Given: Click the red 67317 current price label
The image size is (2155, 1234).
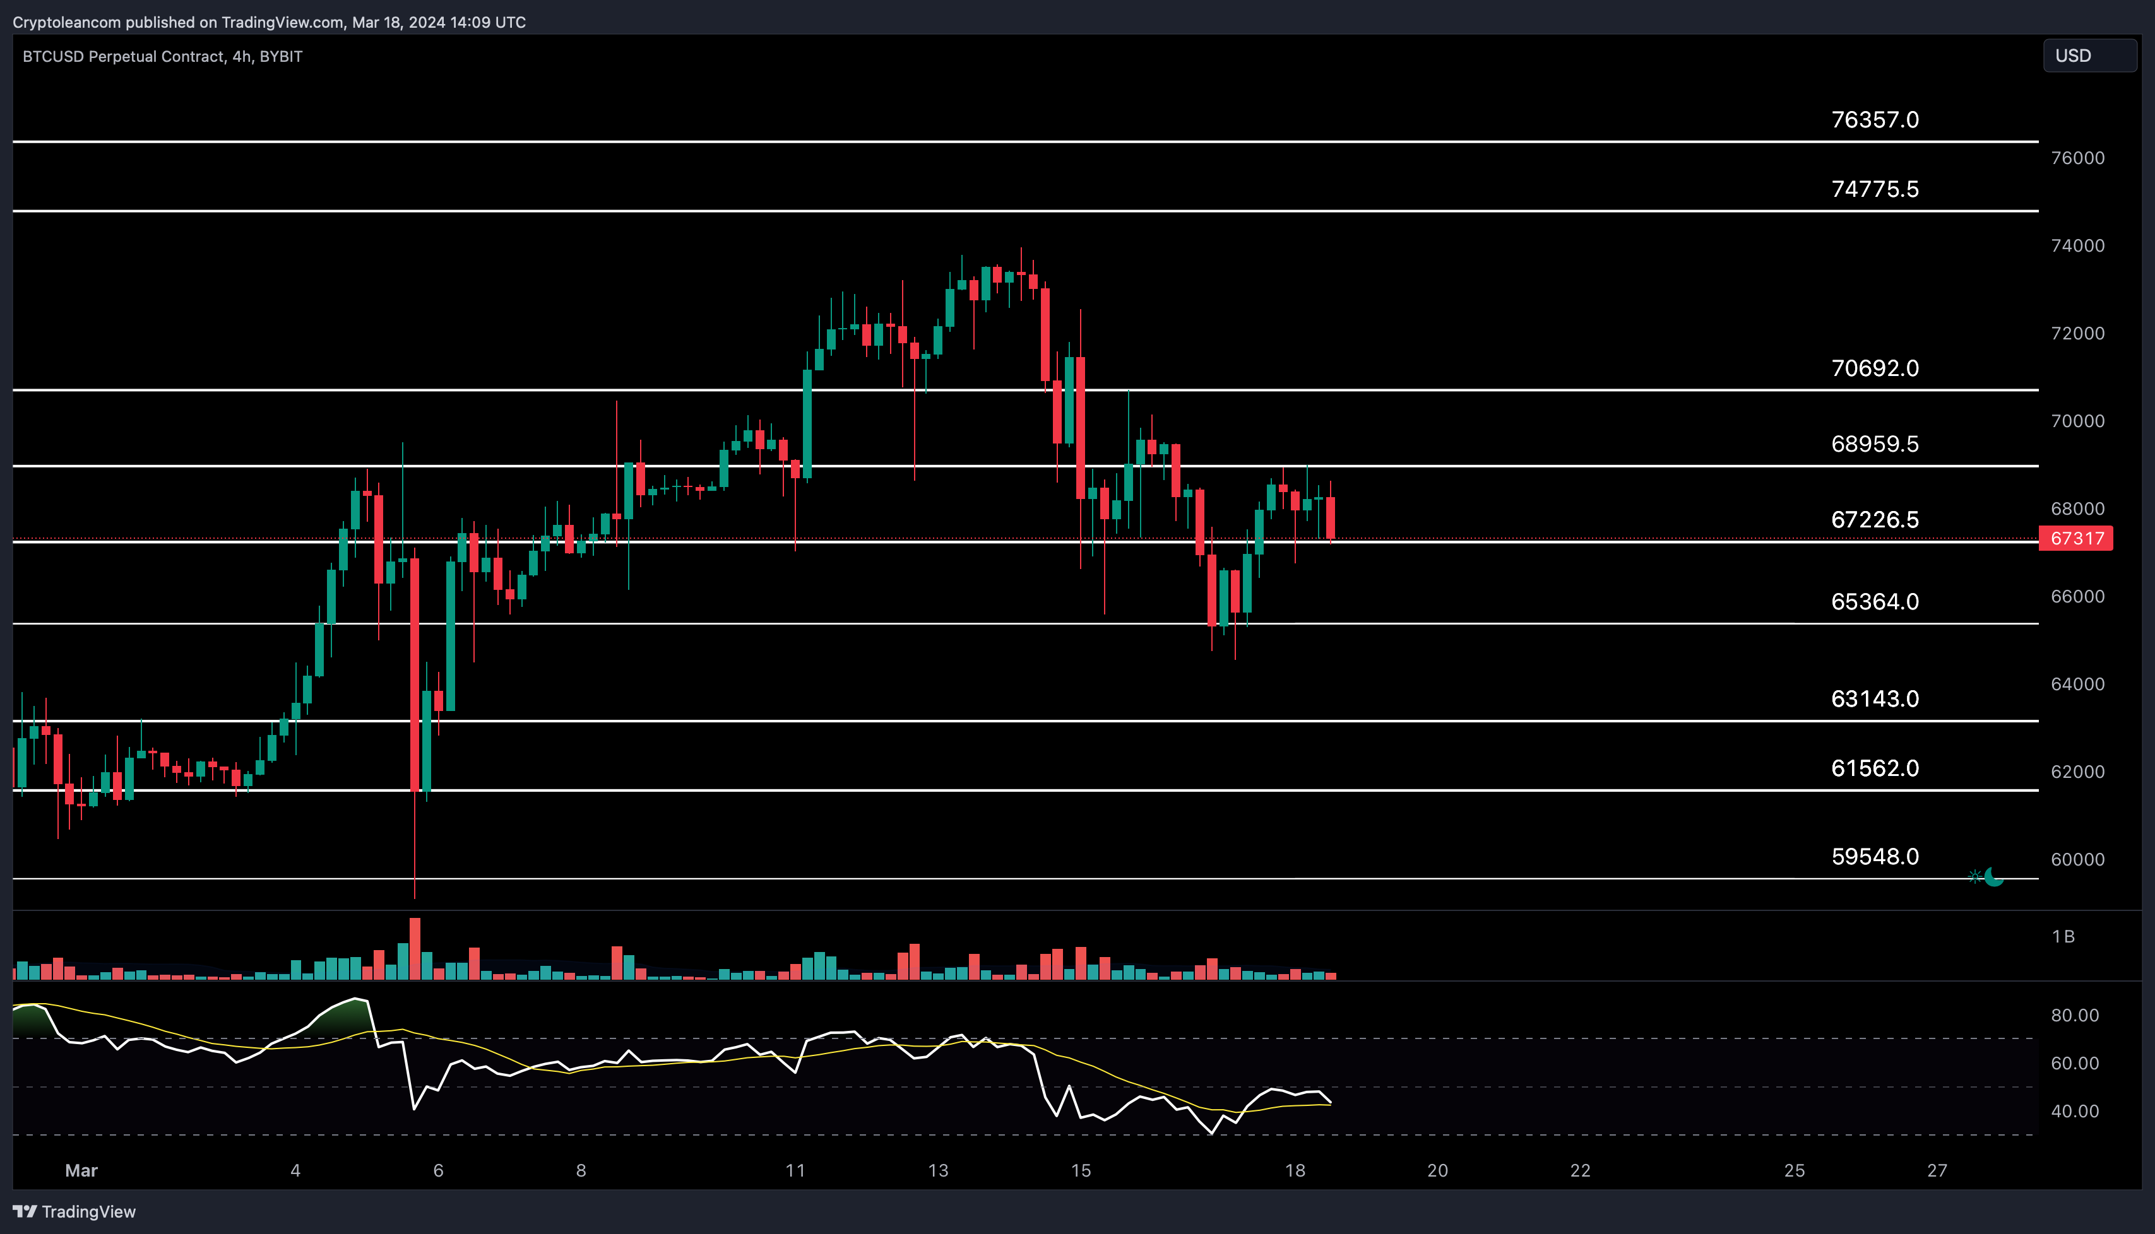Looking at the screenshot, I should click(2076, 538).
